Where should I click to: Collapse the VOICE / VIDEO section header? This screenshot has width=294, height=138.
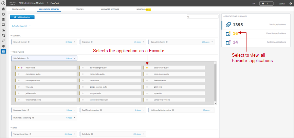[x=17, y=52]
